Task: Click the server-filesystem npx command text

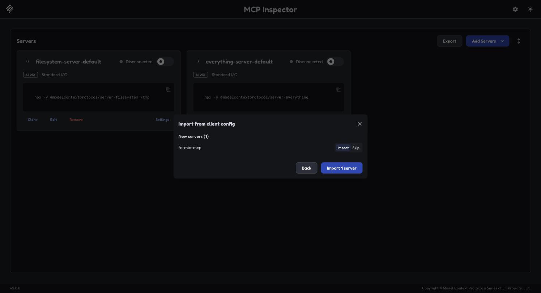Action: coord(92,97)
